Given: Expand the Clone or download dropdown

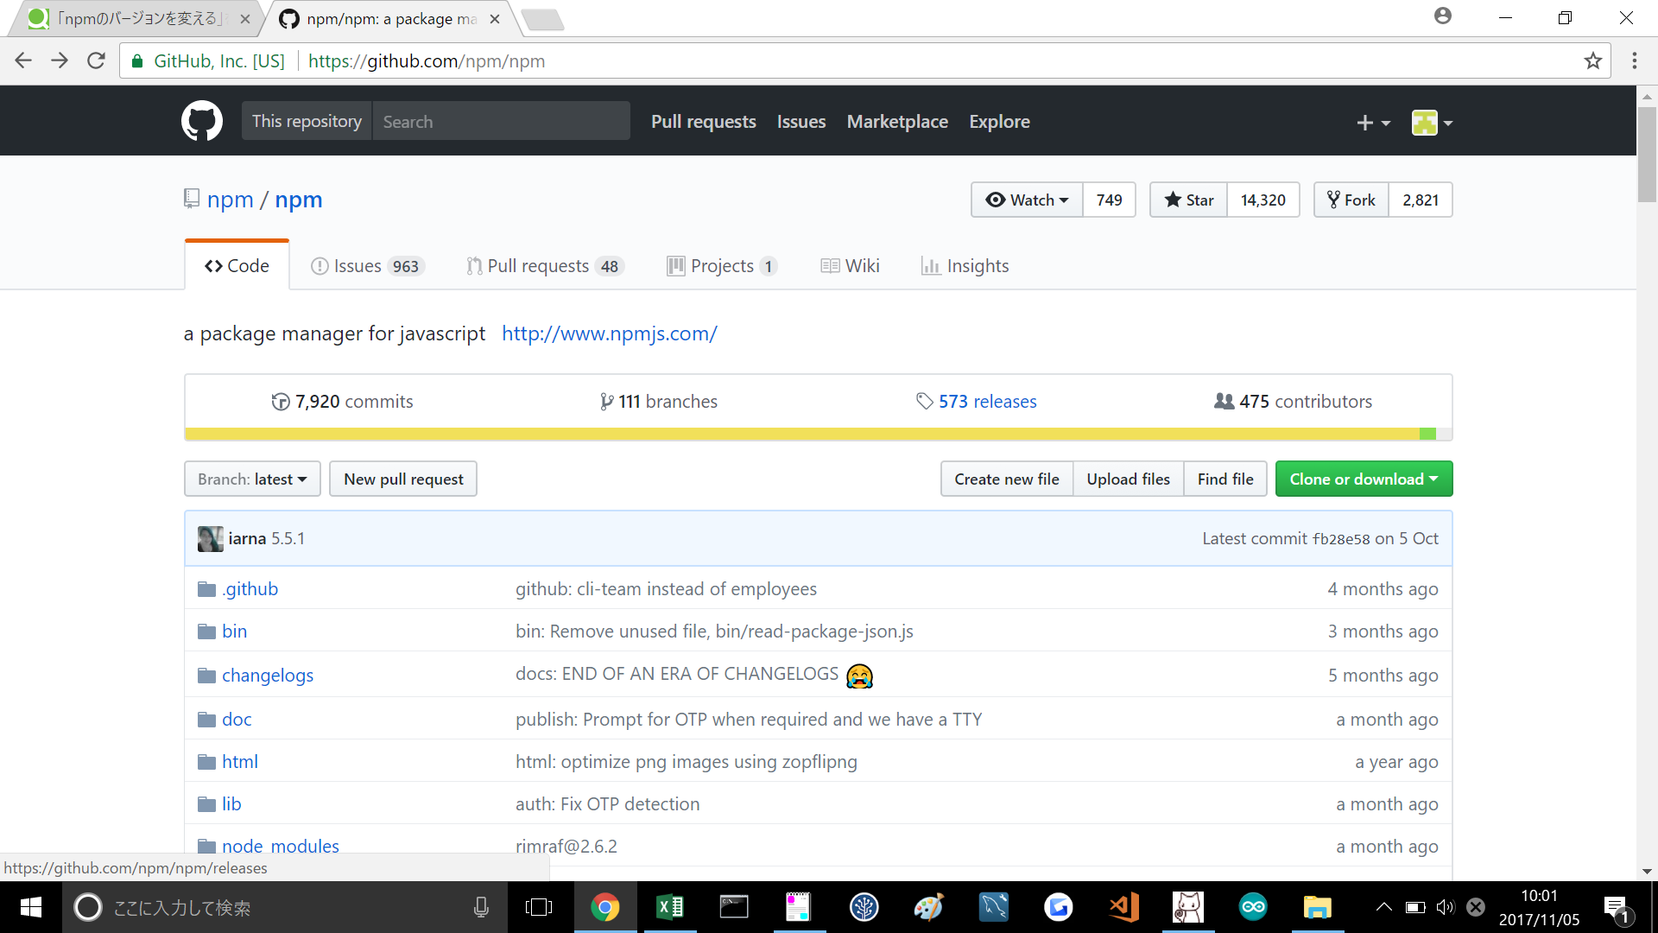Looking at the screenshot, I should pos(1364,479).
